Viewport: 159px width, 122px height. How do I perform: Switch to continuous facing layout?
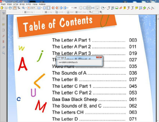pos(93,8)
